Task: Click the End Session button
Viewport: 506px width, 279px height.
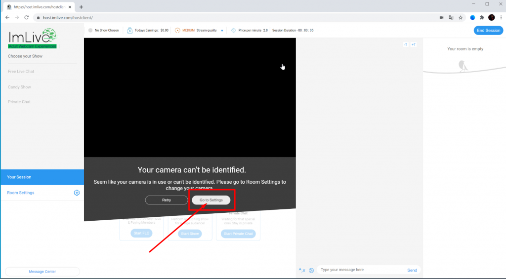Action: click(488, 30)
